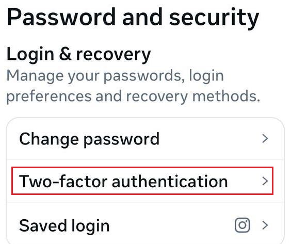Viewport: 291px width, 244px height.
Task: Click the Password and security page title
Action: (133, 18)
